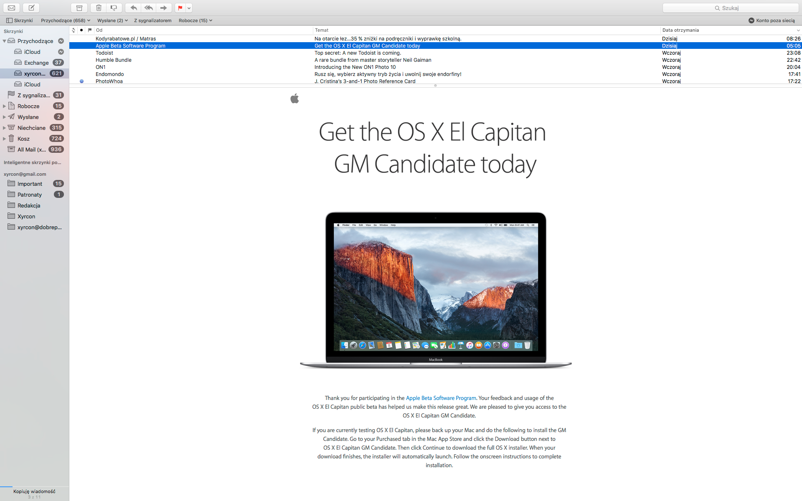Viewport: 802px width, 501px height.
Task: Open the Wysłane mailbox in the sidebar
Action: point(34,117)
